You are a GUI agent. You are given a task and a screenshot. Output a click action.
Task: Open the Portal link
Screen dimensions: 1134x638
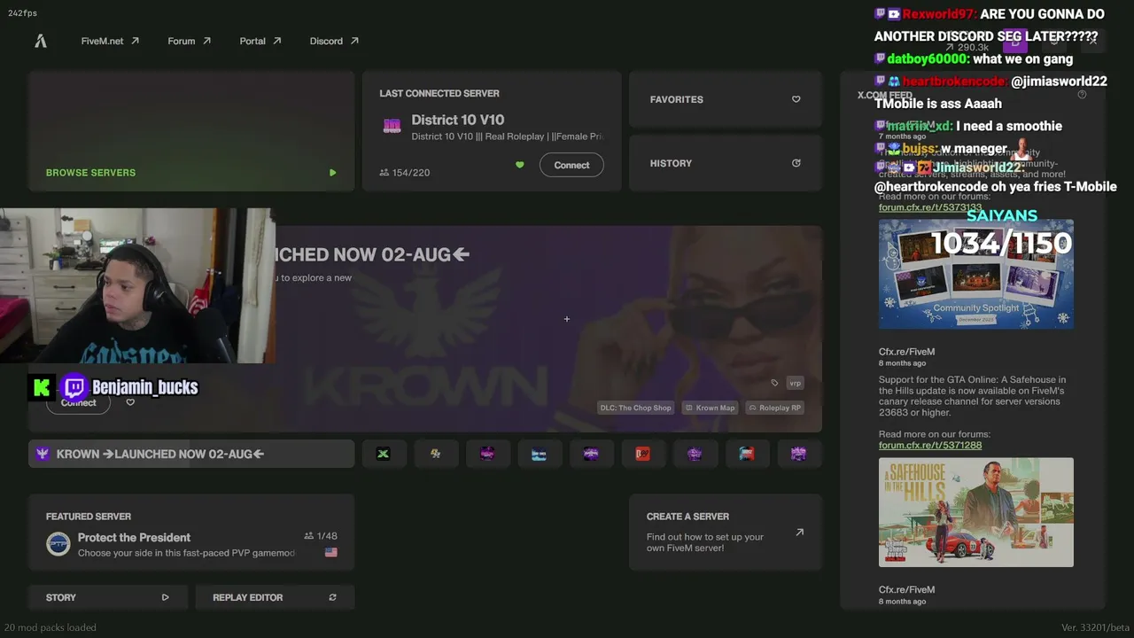260,41
